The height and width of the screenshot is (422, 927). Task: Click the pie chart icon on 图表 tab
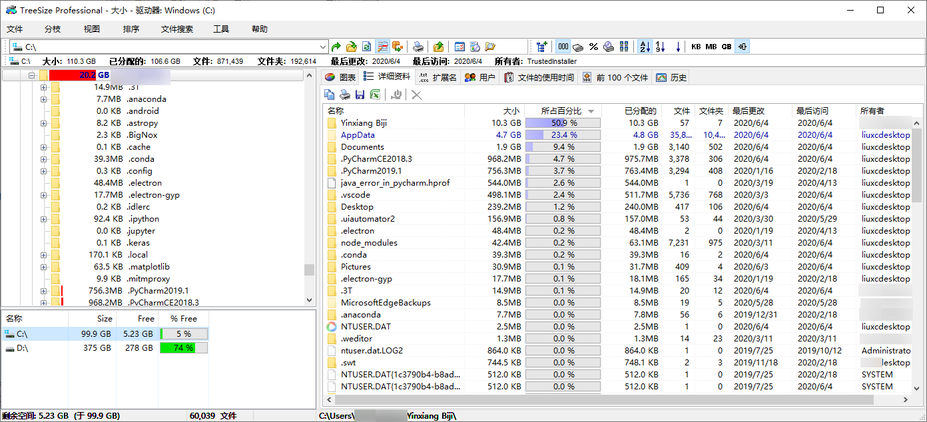330,77
